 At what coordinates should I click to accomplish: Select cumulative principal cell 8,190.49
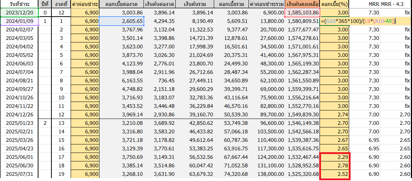[195, 21]
